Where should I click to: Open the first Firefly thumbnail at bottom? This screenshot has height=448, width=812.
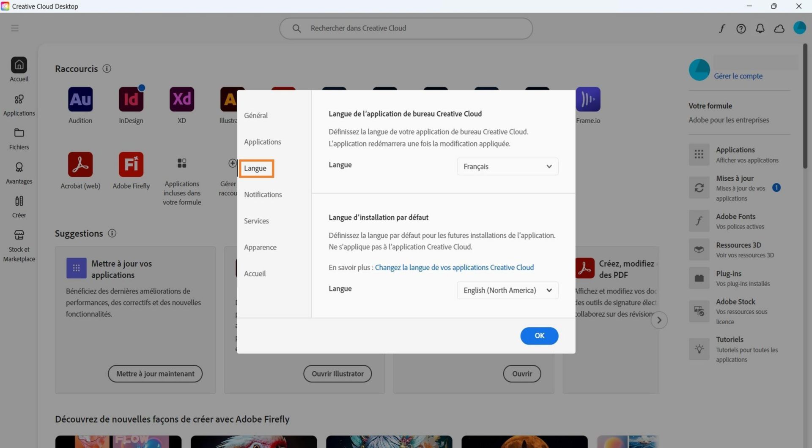pyautogui.click(x=118, y=442)
